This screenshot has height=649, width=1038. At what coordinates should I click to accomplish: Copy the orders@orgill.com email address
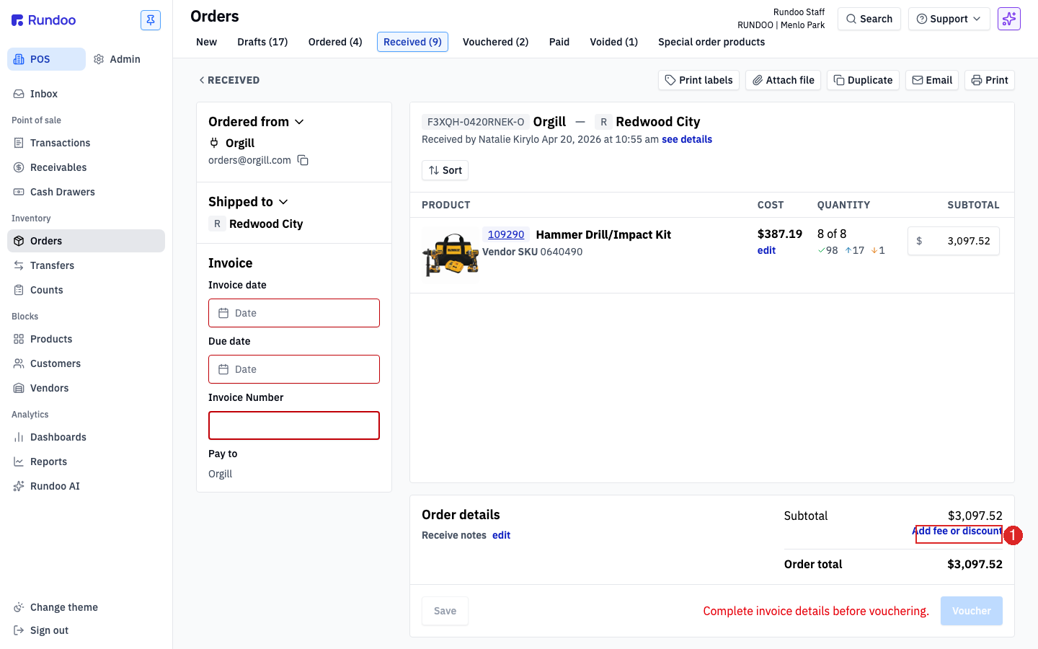[303, 160]
